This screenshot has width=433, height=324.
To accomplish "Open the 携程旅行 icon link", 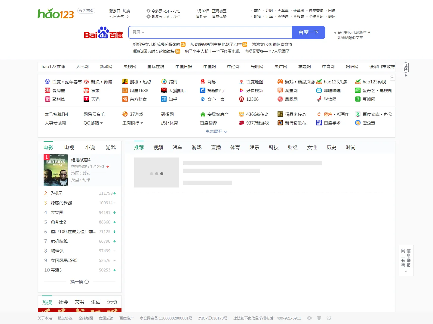I will 203,90.
